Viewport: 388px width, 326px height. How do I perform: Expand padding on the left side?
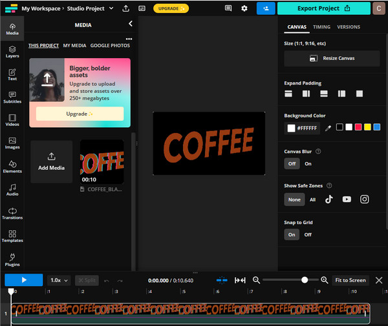tap(341, 94)
